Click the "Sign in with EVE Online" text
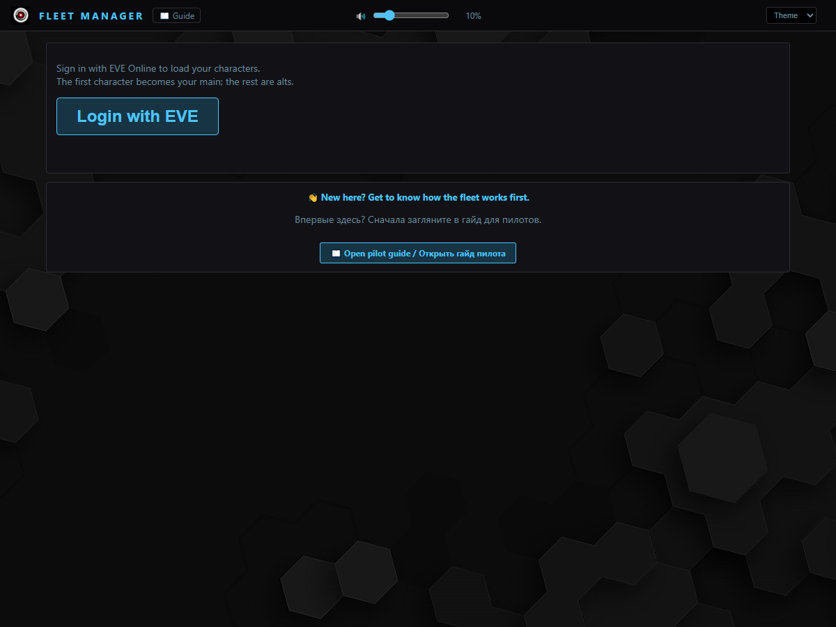The width and height of the screenshot is (836, 627). [158, 69]
